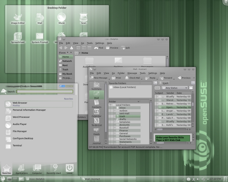Open Summary in Kontact sidebar
228x182 pixels.
[96, 86]
